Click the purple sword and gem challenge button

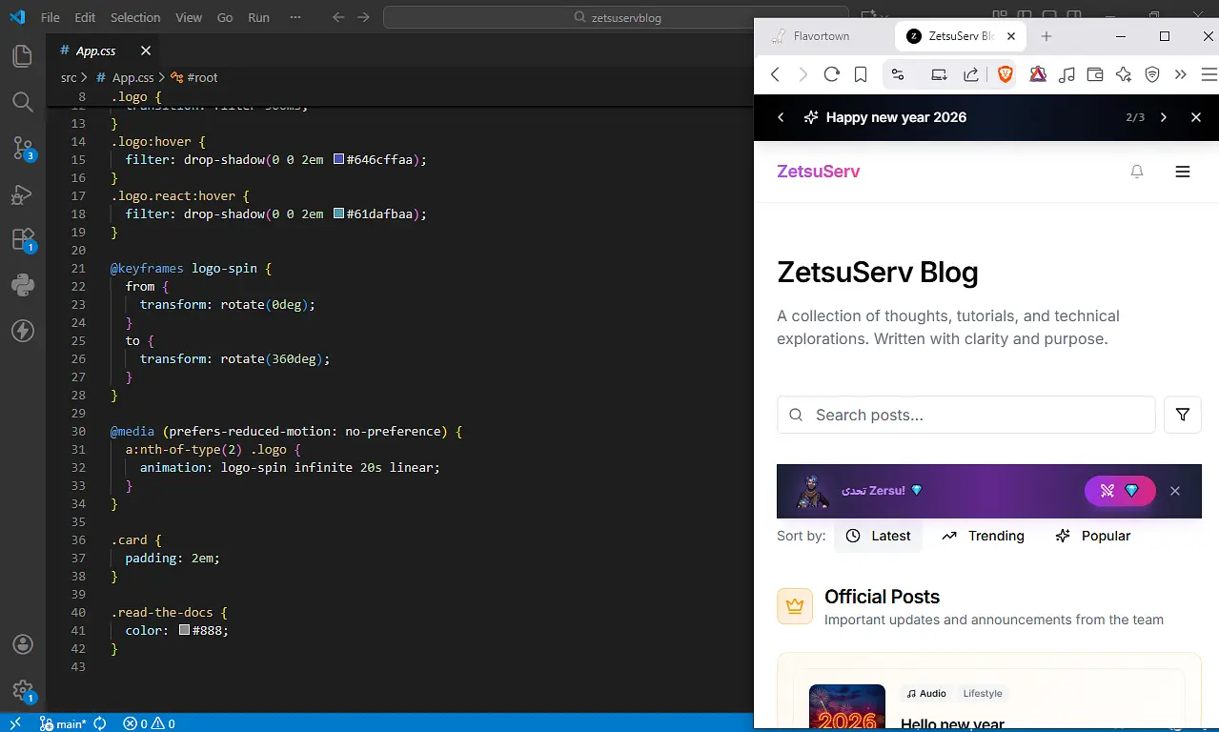[x=1119, y=491]
